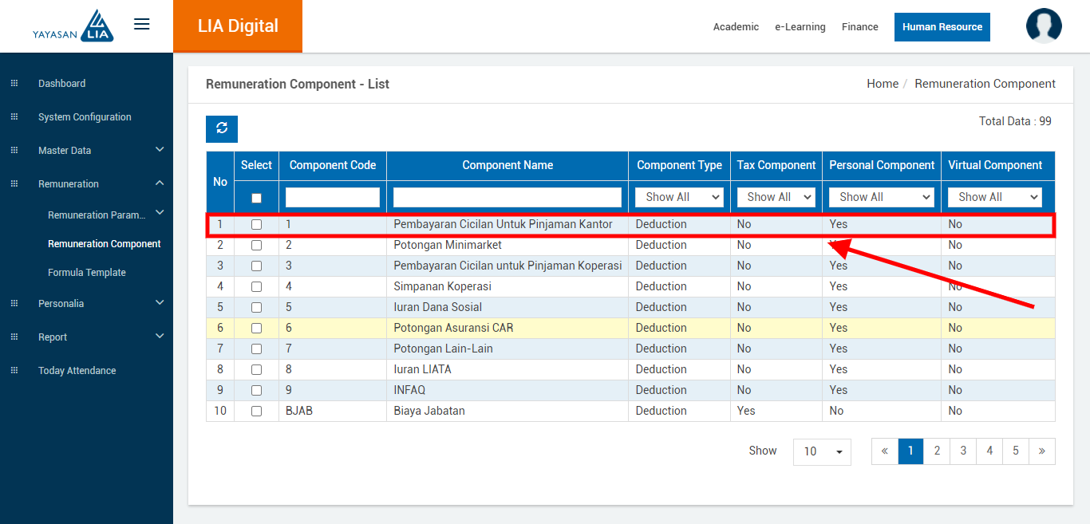Open the user profile avatar
The image size is (1090, 524).
1044,26
